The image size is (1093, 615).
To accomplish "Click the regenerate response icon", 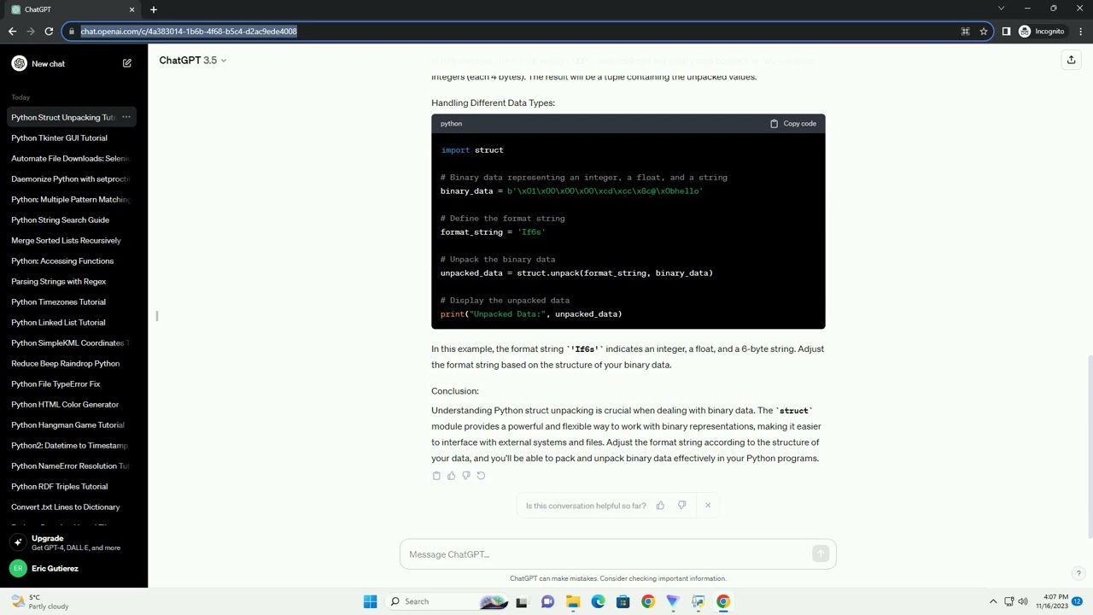I will click(x=481, y=476).
